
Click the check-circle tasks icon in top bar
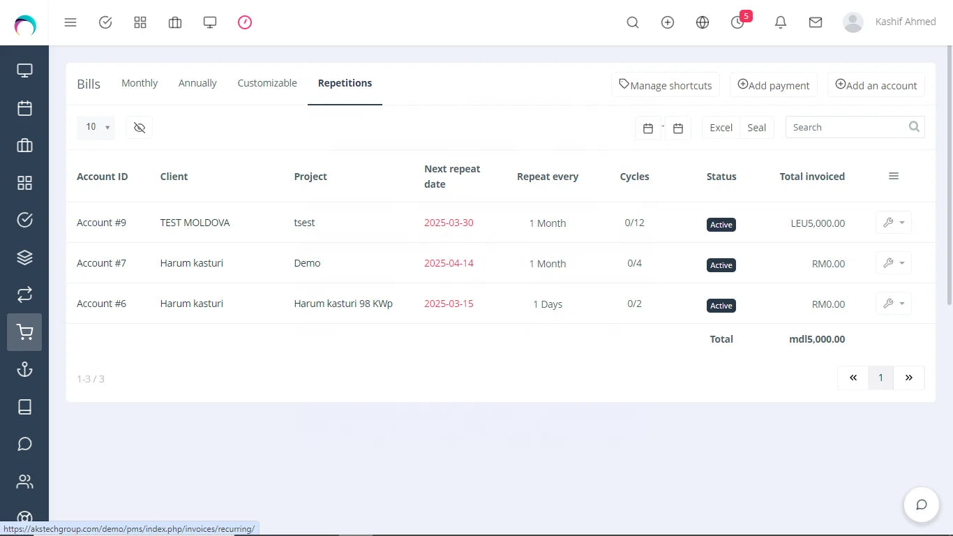click(105, 22)
